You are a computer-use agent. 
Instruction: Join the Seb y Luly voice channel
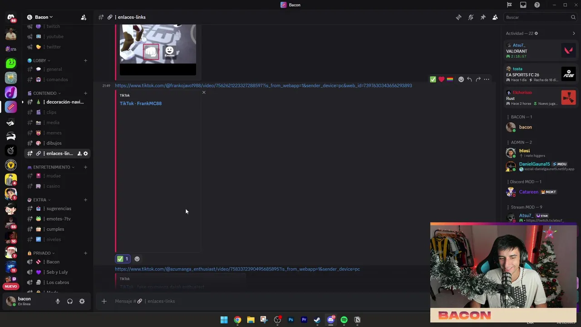click(57, 272)
